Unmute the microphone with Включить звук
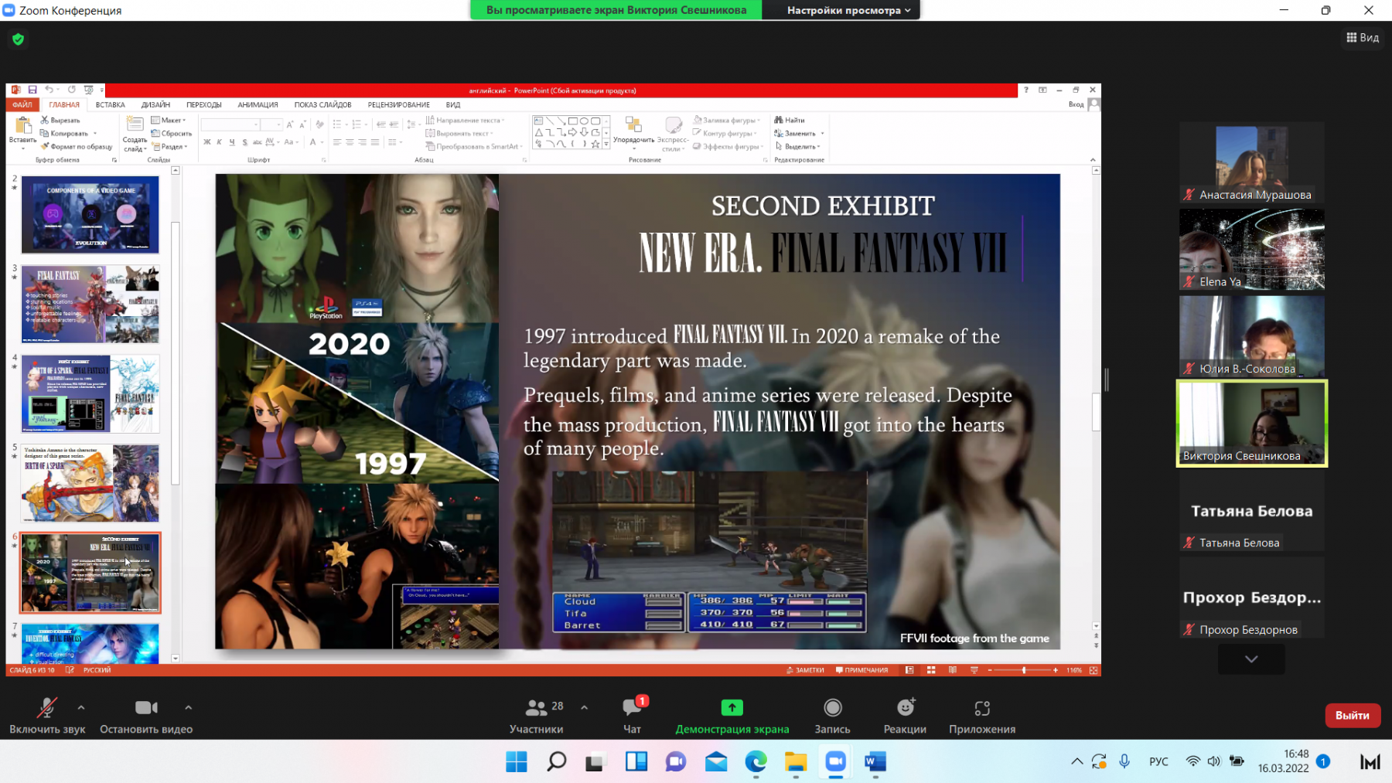 click(47, 716)
